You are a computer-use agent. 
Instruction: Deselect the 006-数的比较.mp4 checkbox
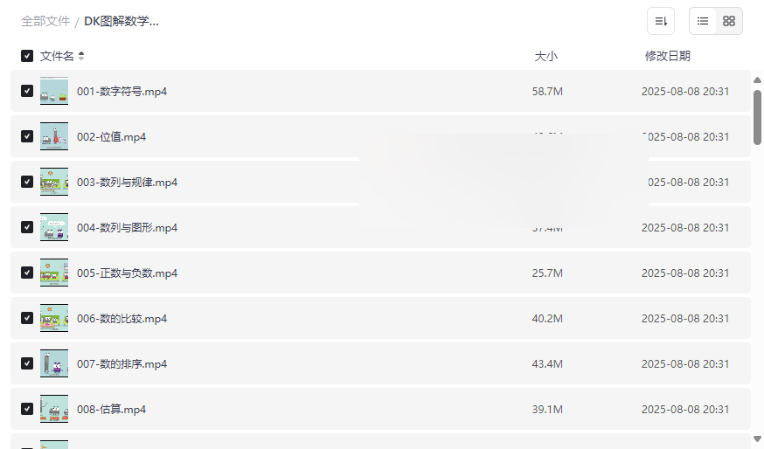click(27, 318)
